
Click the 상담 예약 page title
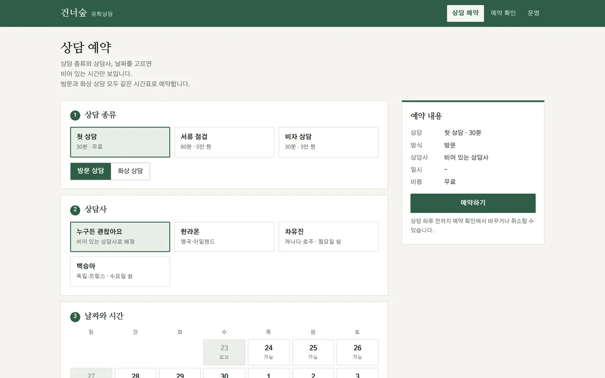pyautogui.click(x=86, y=47)
